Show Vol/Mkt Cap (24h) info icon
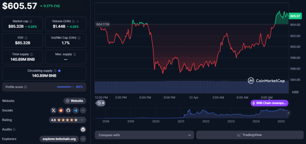This screenshot has height=144, width=306. [79, 38]
